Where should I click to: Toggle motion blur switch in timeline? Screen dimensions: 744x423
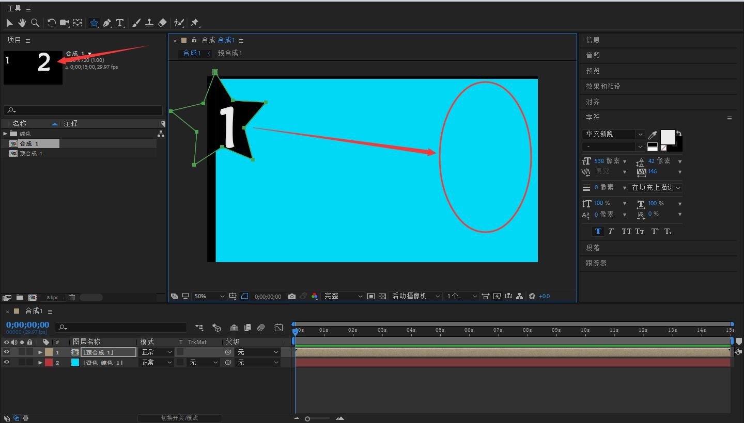261,328
